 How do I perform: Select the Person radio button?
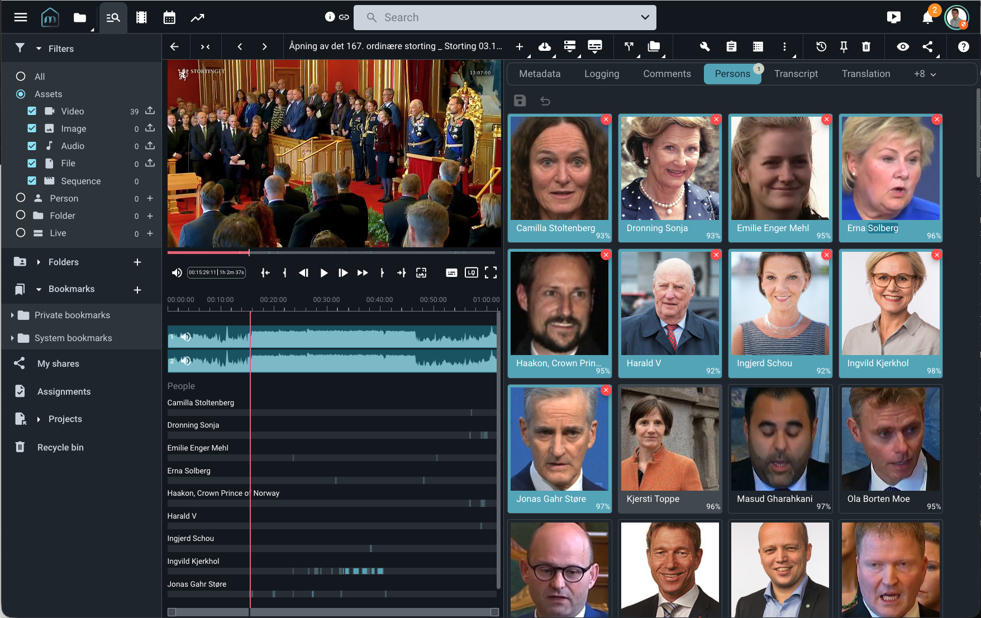[21, 198]
